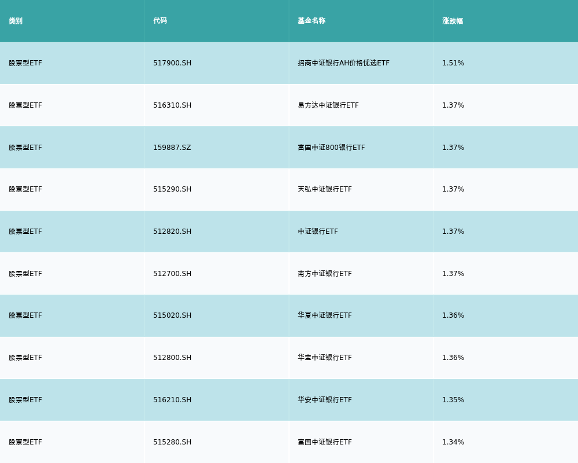578x463 pixels.
Task: Click 股票型ETF in the 512820.SH row
Action: 25,231
